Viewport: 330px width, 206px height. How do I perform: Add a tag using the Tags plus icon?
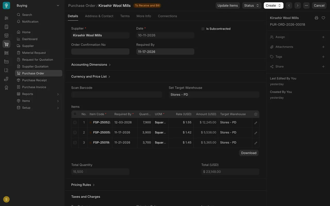[323, 57]
